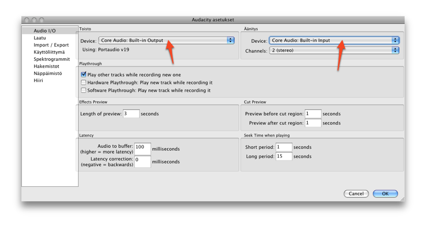Viewport: 426px width, 228px height.
Task: Click the Preview before cut region field
Action: click(x=313, y=114)
